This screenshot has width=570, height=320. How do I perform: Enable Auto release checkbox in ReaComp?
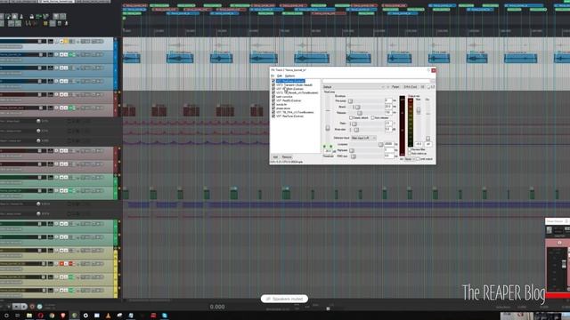tap(372, 118)
